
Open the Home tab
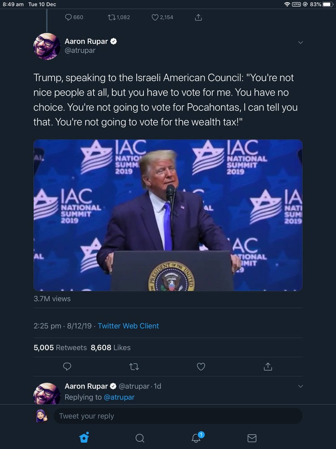84,438
